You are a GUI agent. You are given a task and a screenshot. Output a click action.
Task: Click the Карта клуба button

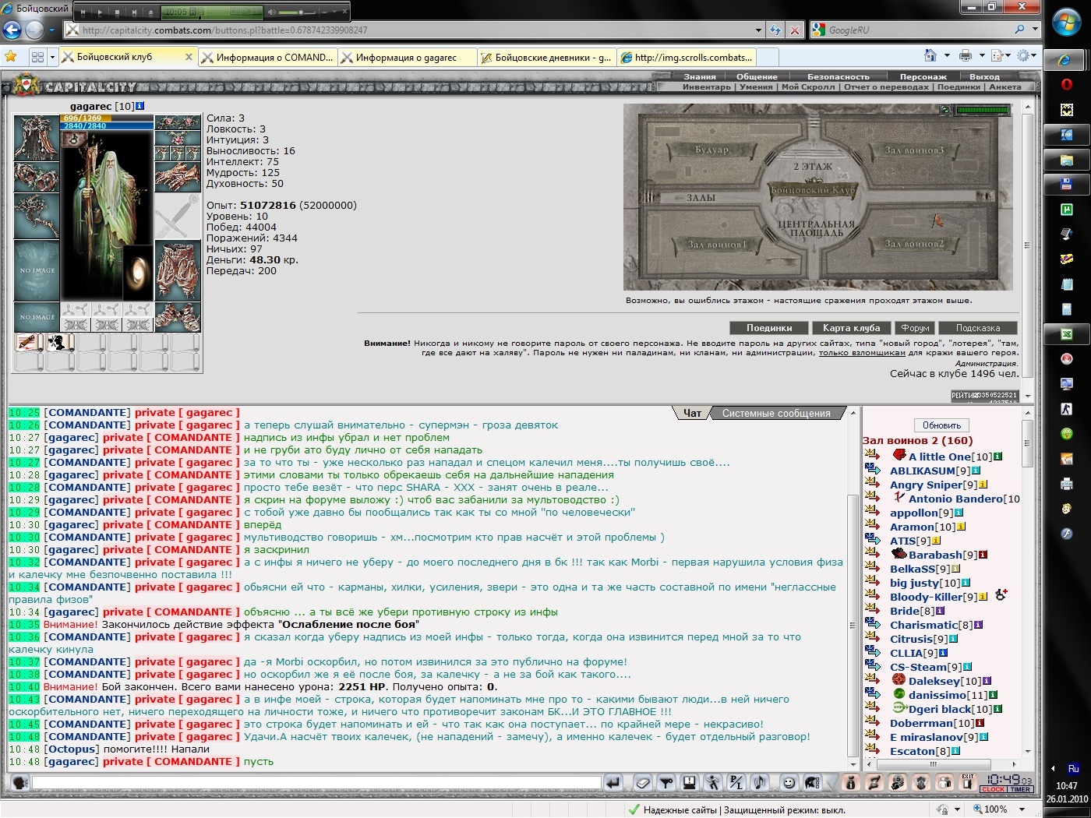pyautogui.click(x=852, y=328)
